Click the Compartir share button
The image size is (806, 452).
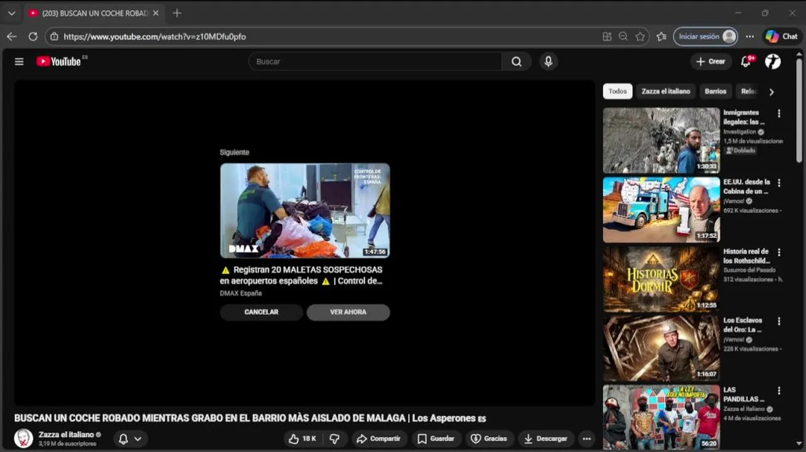coord(379,439)
